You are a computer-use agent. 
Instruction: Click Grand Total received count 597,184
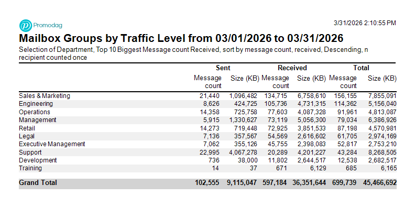pos(275,183)
